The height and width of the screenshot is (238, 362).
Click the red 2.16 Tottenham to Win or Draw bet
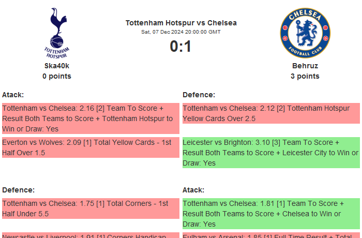(x=90, y=118)
